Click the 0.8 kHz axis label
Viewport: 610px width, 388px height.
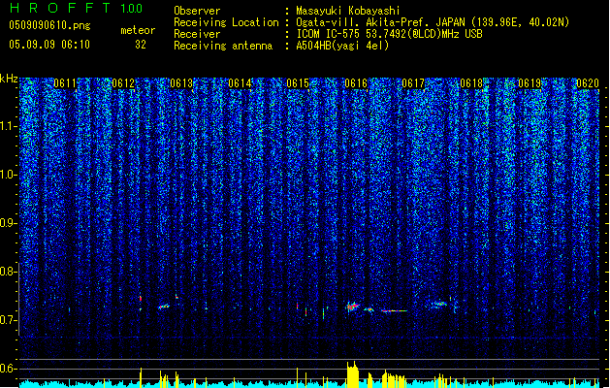(x=8, y=272)
